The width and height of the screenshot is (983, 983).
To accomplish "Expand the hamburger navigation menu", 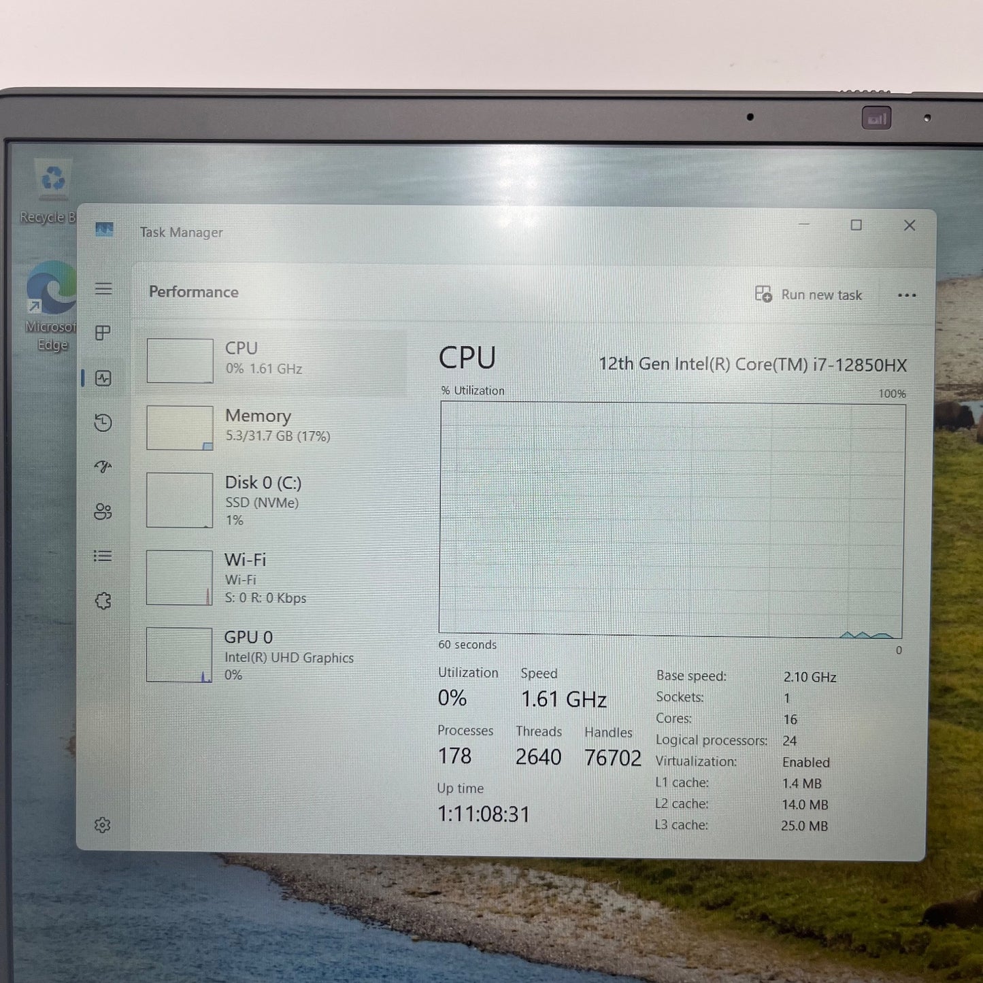I will coord(103,288).
